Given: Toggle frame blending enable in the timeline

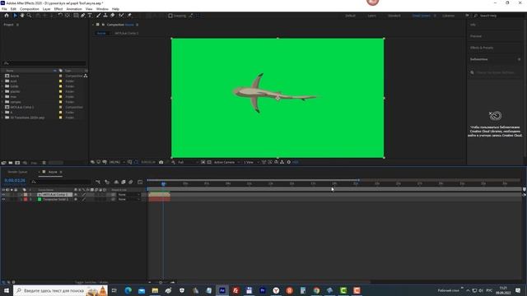Looking at the screenshot, I should pyautogui.click(x=124, y=182).
